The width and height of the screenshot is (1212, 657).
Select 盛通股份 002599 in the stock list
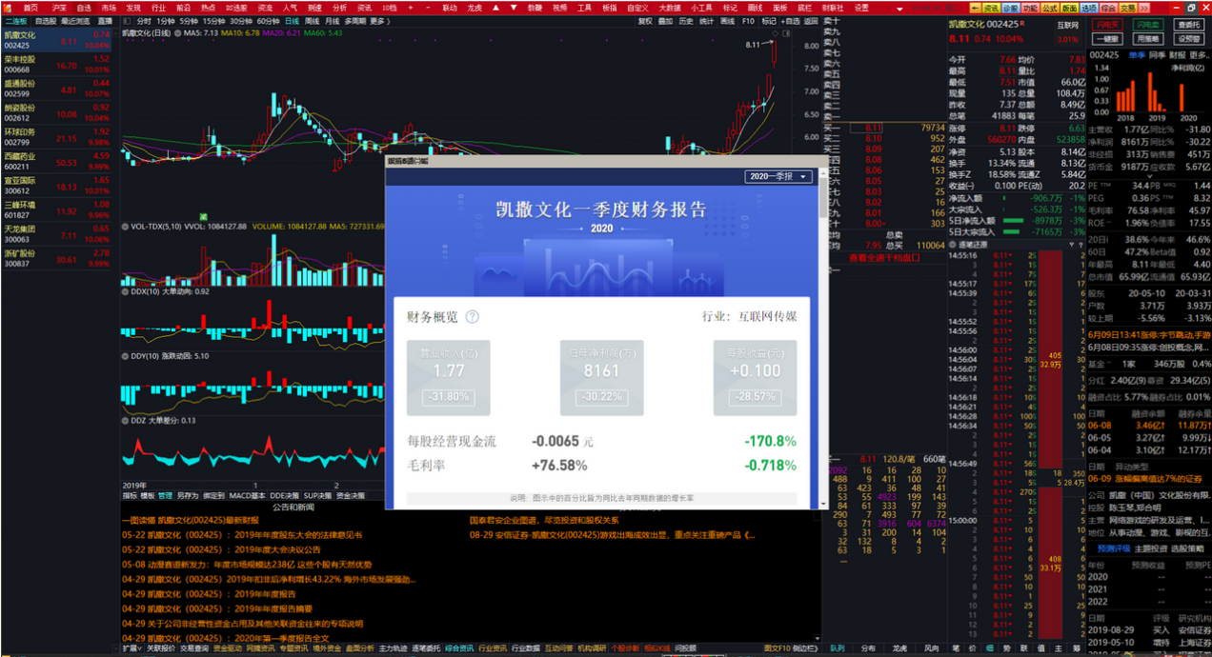tap(58, 89)
